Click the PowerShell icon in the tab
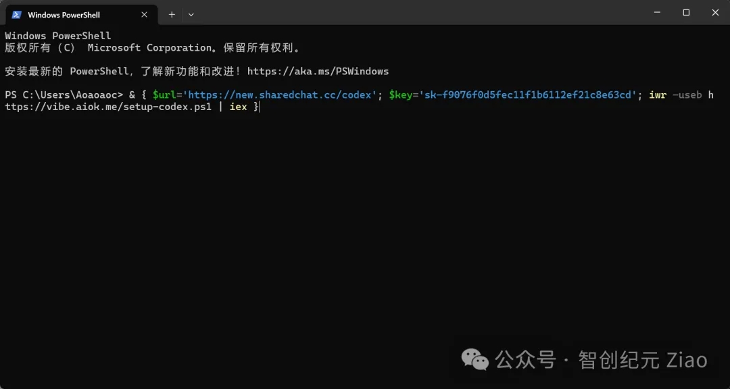This screenshot has width=730, height=389. [16, 14]
